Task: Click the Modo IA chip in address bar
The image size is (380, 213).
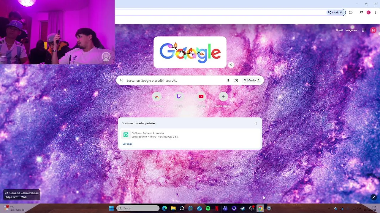Action: pos(335,12)
